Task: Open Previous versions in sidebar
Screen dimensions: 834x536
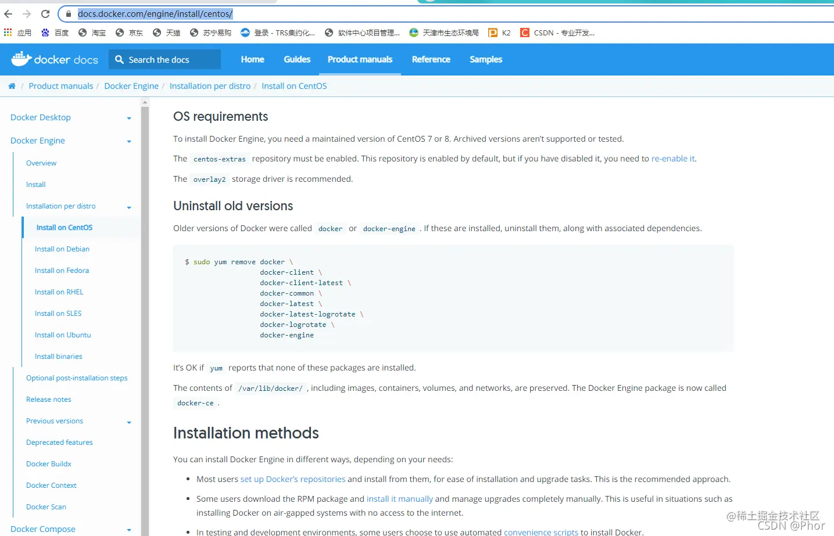Action: (x=55, y=421)
